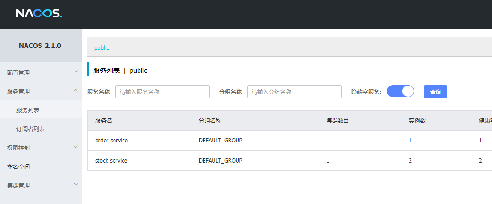
Task: Click the instance count 2 for stock-service
Action: (410, 160)
